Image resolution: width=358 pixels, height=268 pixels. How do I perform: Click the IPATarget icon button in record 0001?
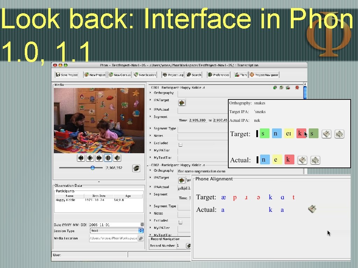click(182, 103)
